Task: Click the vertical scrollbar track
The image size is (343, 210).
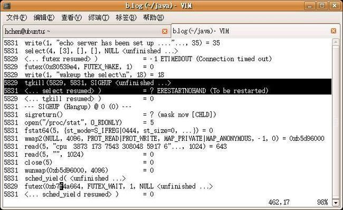Action: pyautogui.click(x=336, y=122)
